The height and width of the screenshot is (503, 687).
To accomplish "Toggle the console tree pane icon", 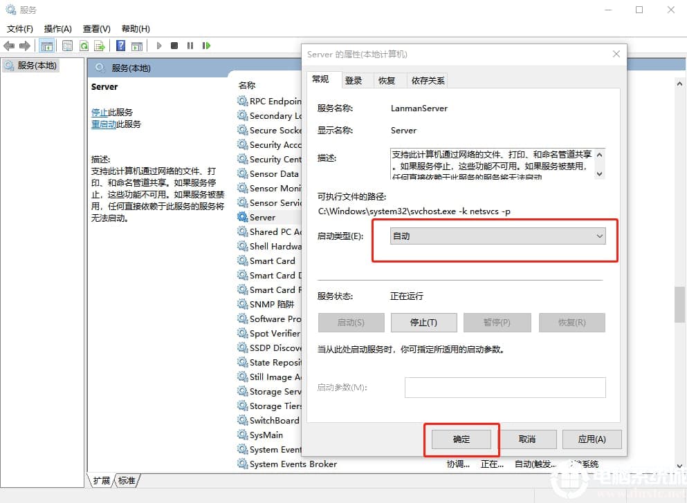I will click(x=46, y=46).
